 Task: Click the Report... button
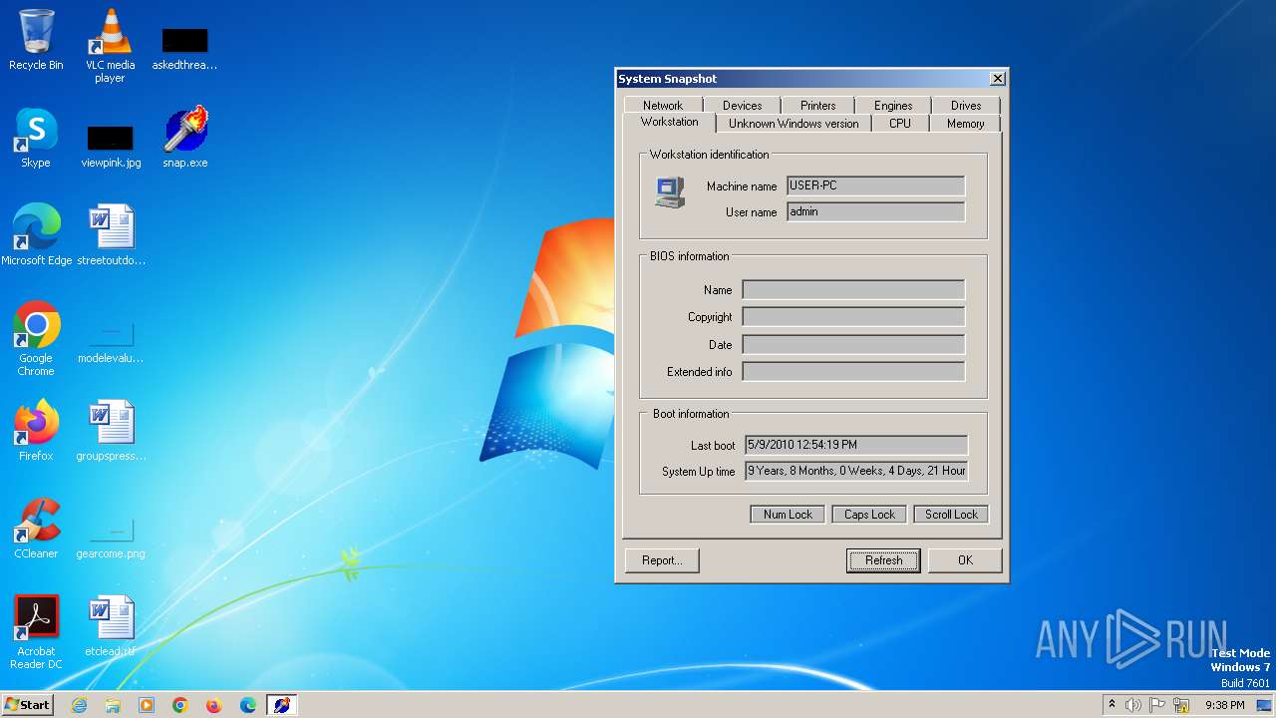(x=662, y=560)
